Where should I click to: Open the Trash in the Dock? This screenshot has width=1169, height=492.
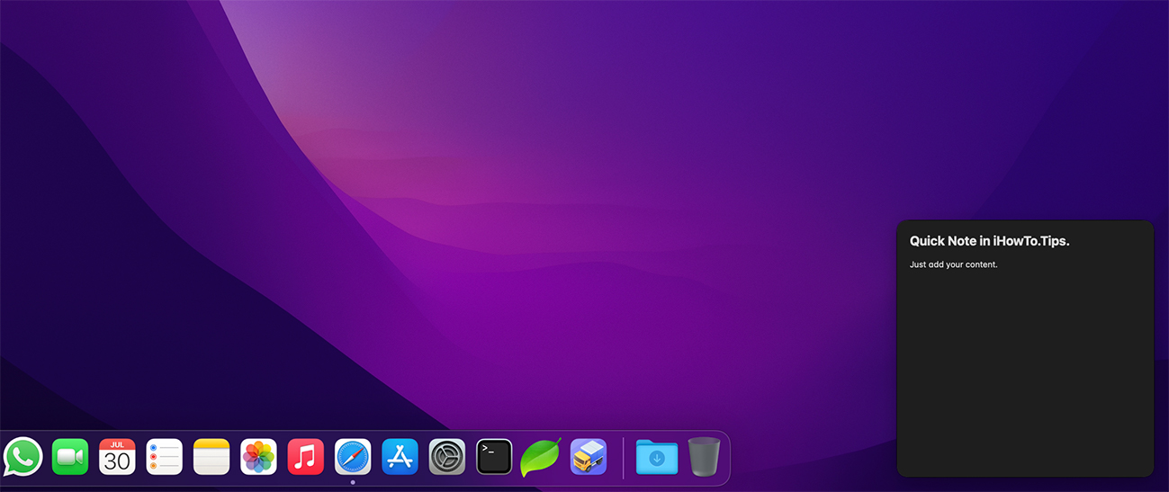tap(704, 457)
